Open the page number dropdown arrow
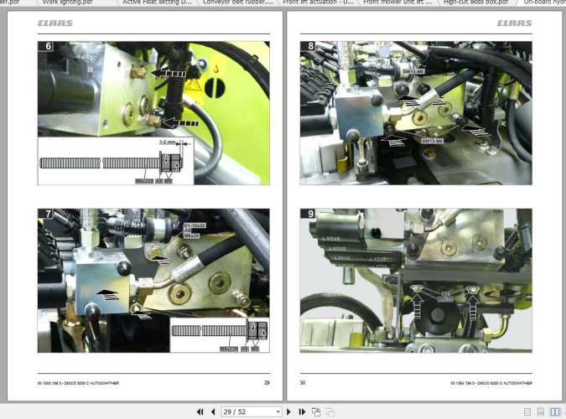 pos(278,411)
